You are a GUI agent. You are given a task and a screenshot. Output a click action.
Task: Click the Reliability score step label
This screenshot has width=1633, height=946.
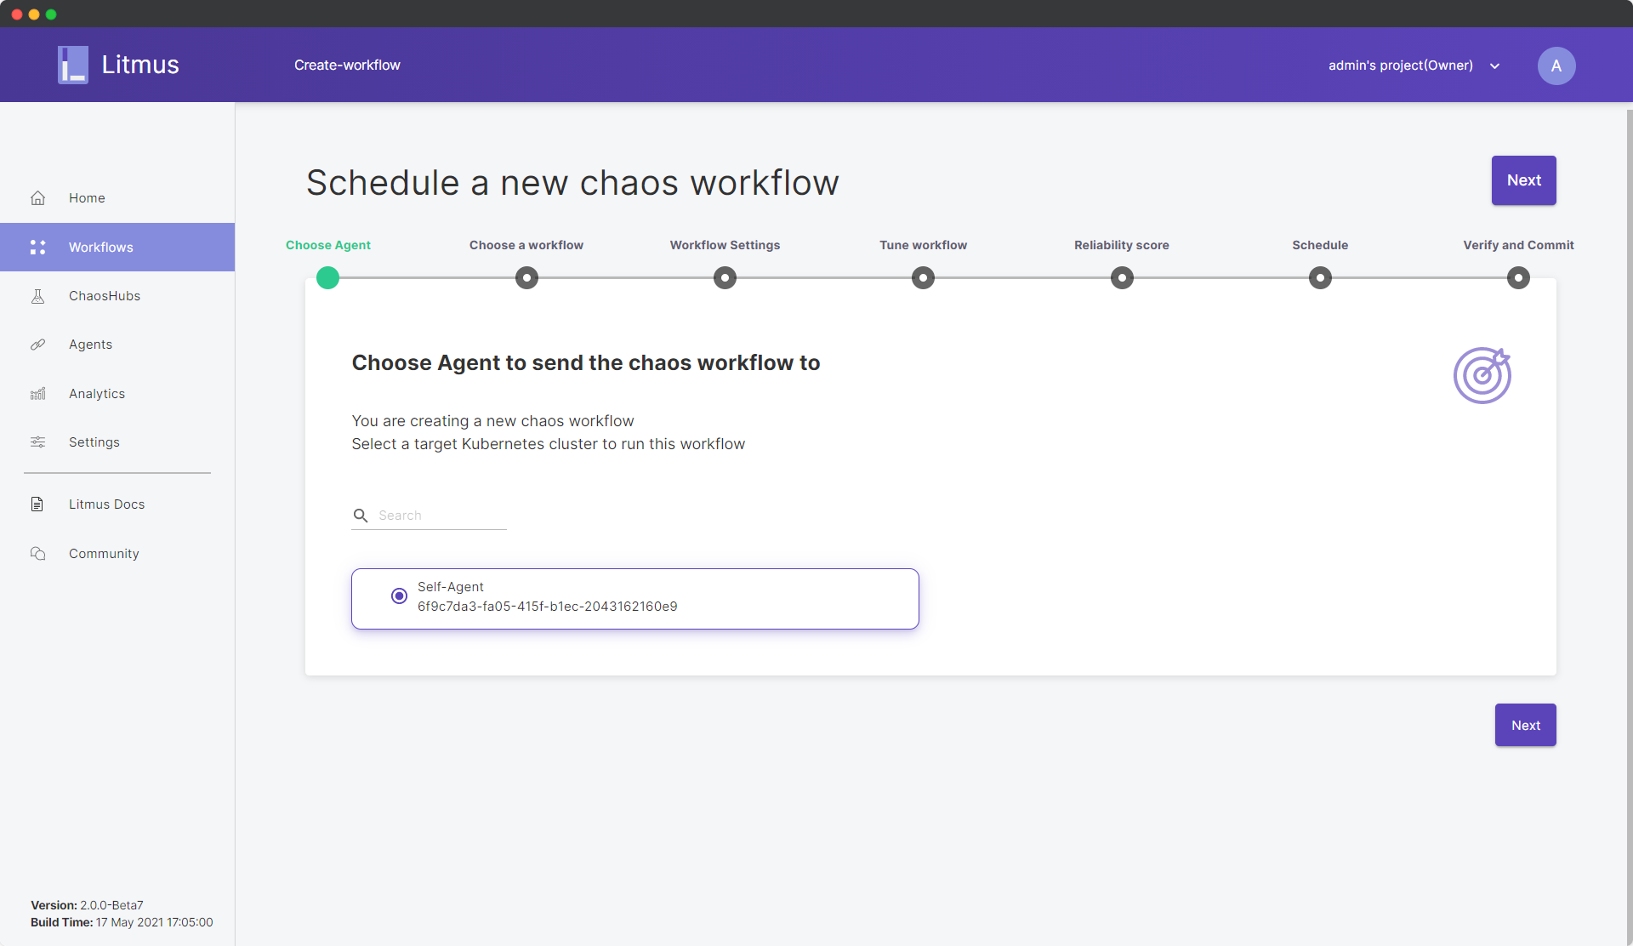tap(1122, 245)
